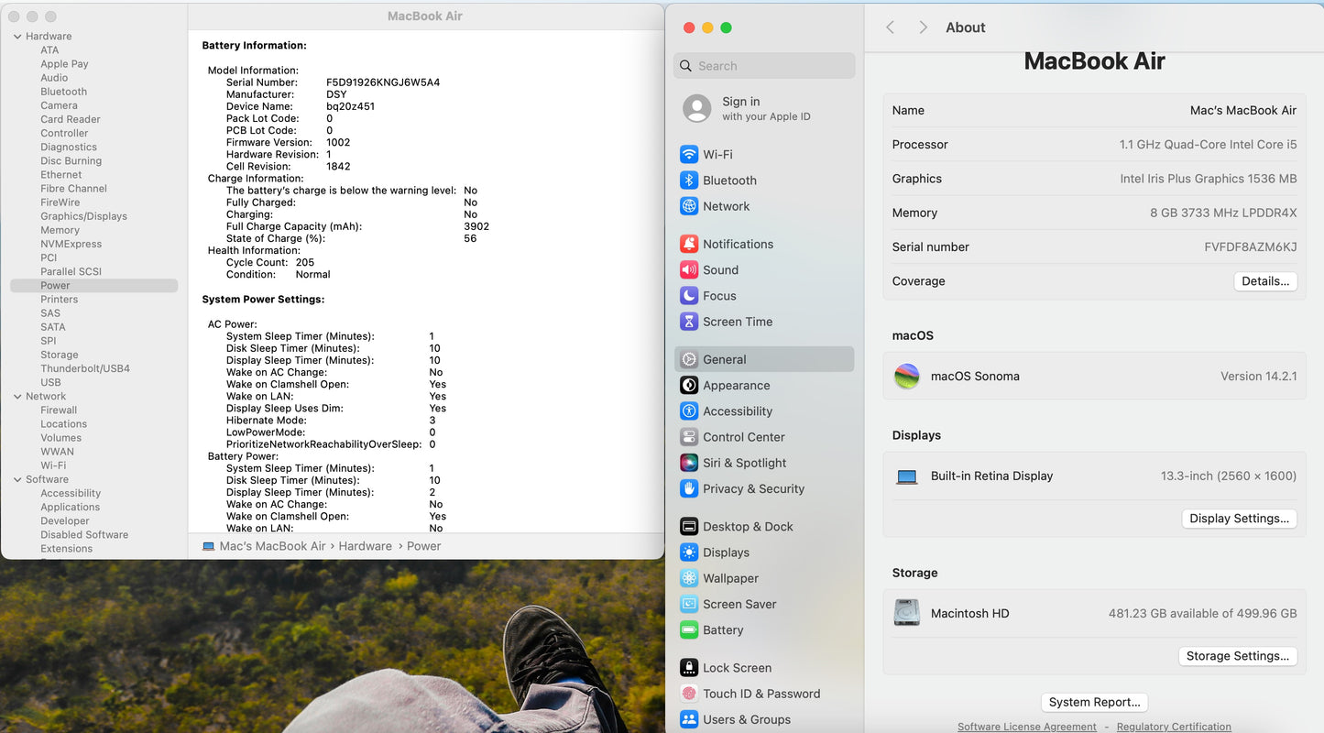Collapse the Network tree section

pyautogui.click(x=17, y=397)
